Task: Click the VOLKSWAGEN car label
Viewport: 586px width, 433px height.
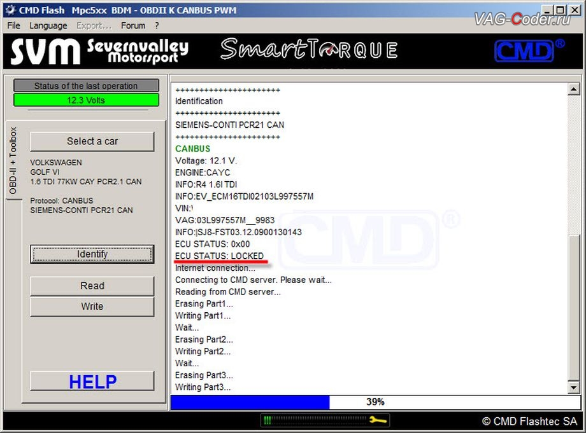Action: click(x=56, y=163)
